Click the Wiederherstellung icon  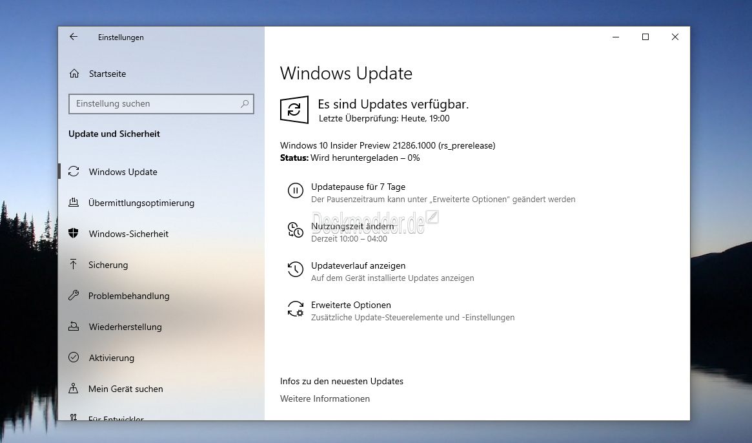74,326
